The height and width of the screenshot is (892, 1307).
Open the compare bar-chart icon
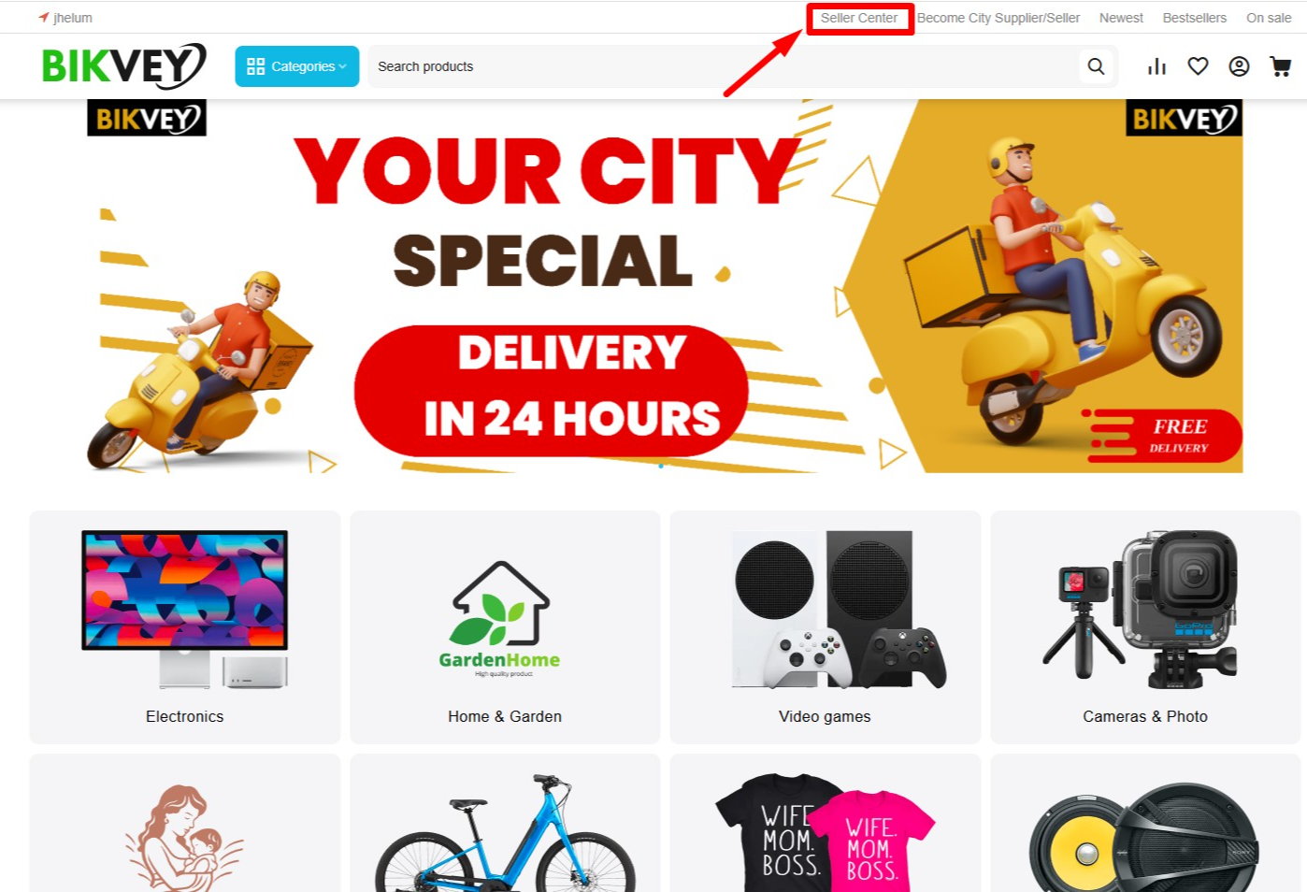coord(1157,66)
